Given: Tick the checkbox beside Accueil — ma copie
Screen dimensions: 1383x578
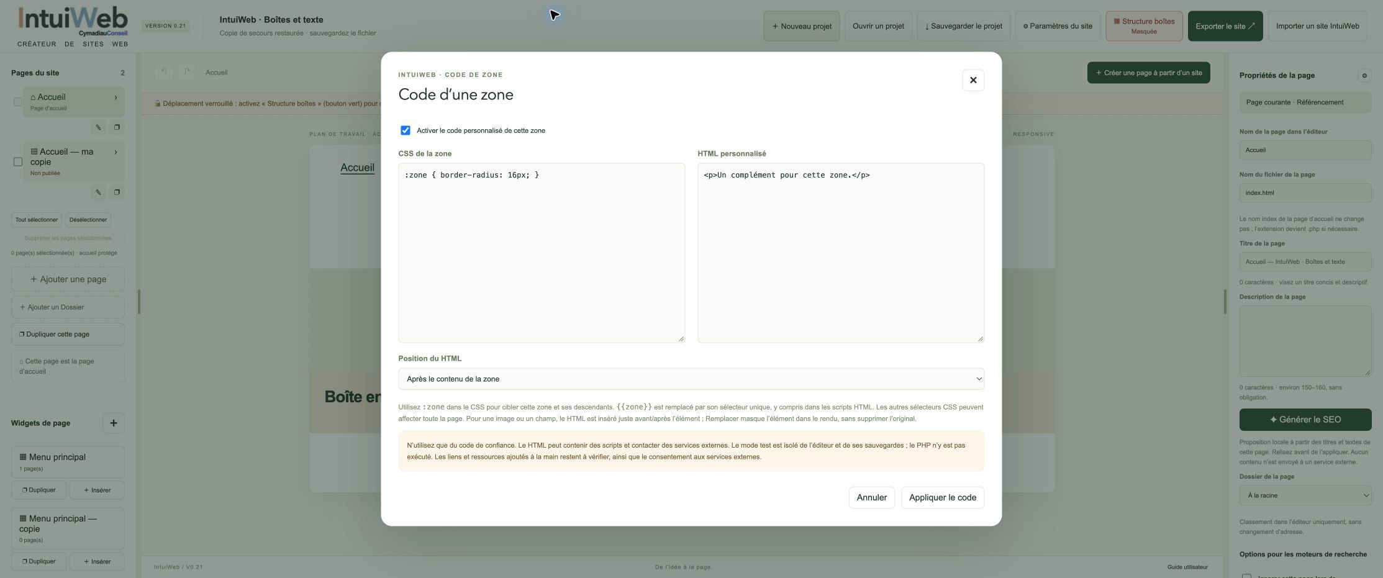Looking at the screenshot, I should click(x=18, y=162).
